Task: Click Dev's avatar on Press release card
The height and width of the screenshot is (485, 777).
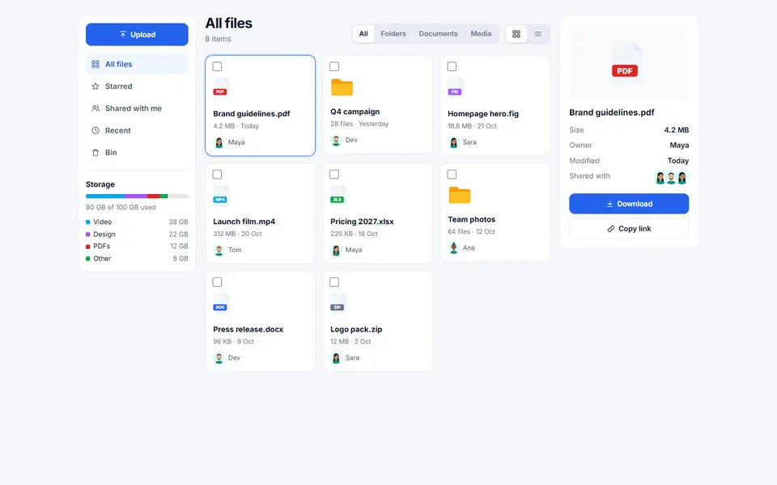Action: 219,358
